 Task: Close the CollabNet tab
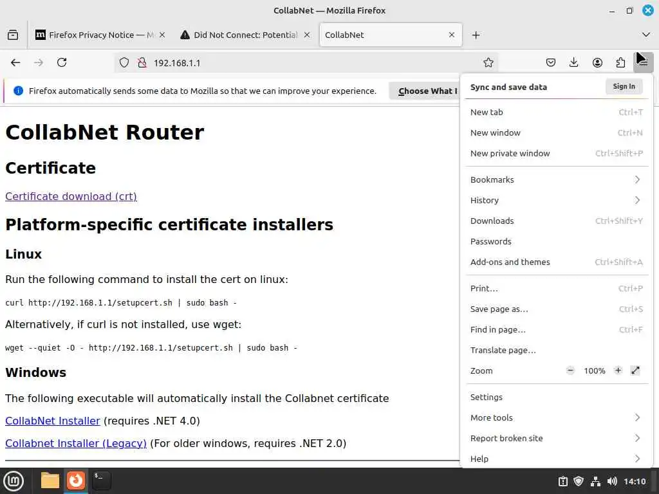[452, 35]
